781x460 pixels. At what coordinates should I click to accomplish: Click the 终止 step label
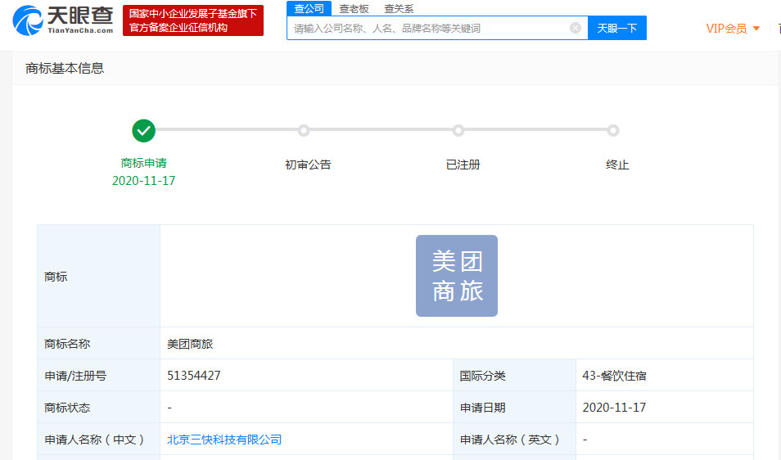(x=617, y=165)
